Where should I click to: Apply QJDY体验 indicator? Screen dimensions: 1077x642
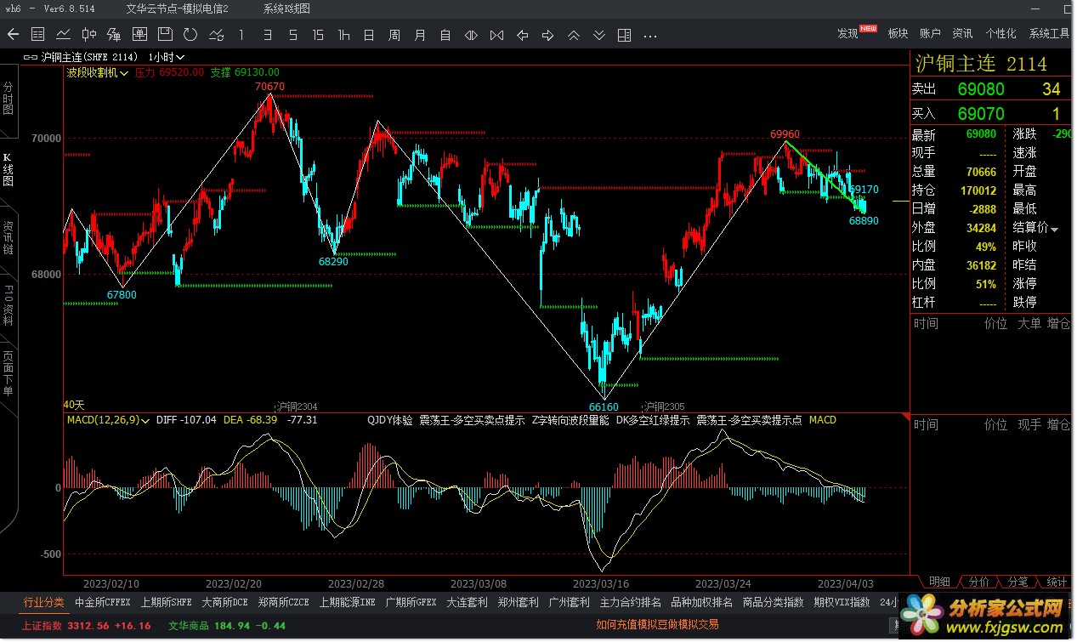coord(390,420)
